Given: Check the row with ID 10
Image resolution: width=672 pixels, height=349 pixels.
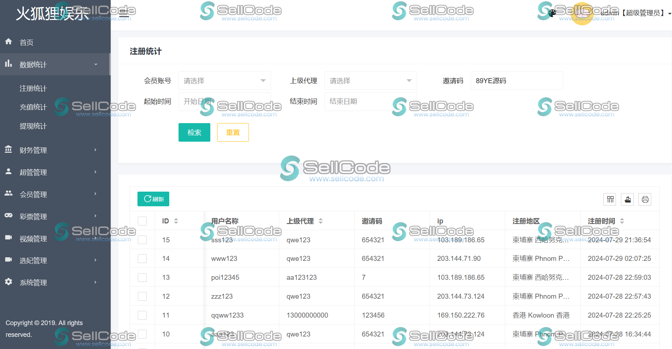Looking at the screenshot, I should click(x=142, y=334).
